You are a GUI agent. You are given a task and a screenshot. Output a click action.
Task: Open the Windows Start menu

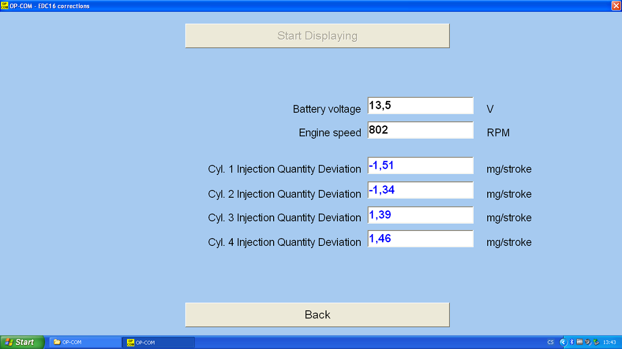(22, 342)
